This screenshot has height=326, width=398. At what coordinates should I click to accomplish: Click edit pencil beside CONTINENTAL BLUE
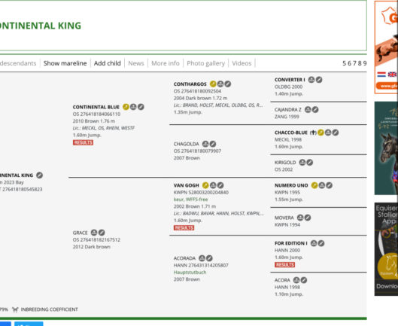[x=141, y=107]
